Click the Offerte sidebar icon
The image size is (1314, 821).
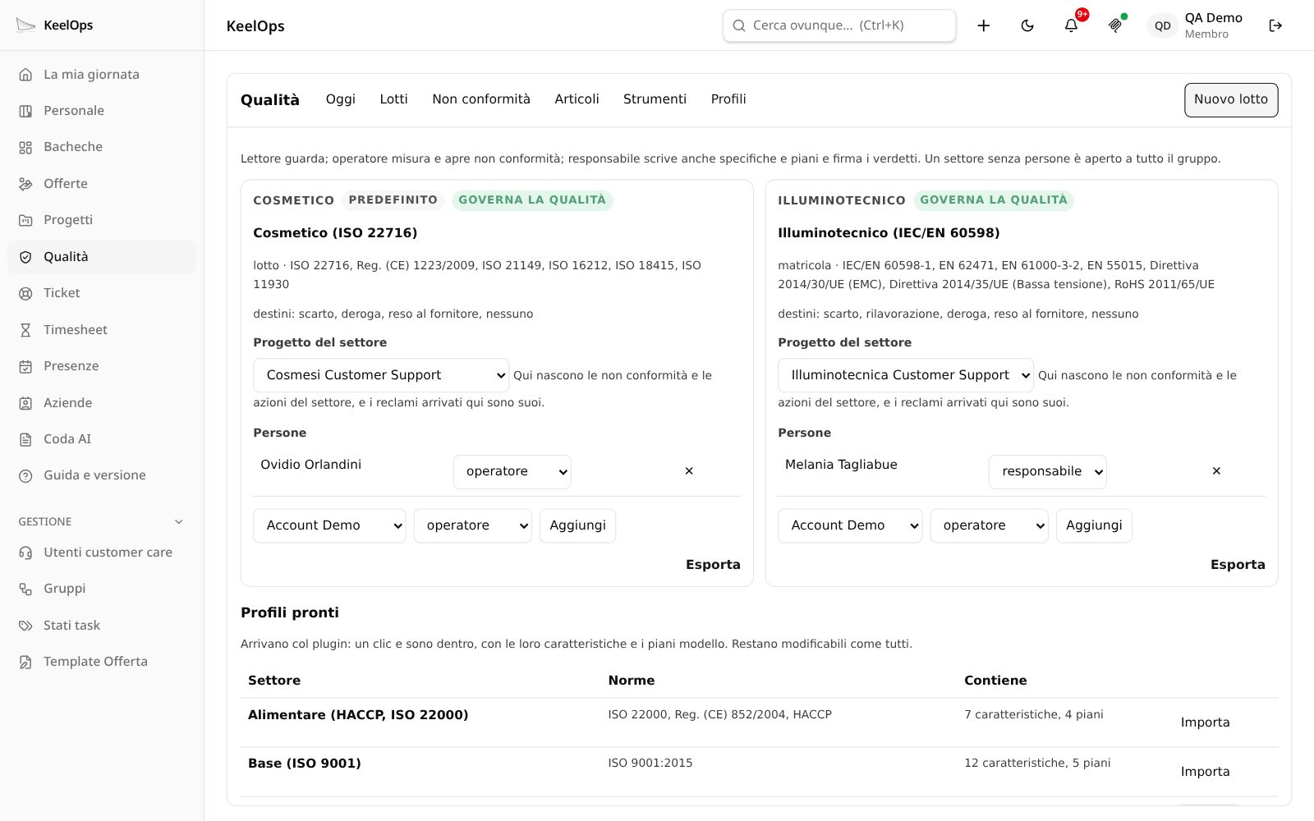pos(25,184)
